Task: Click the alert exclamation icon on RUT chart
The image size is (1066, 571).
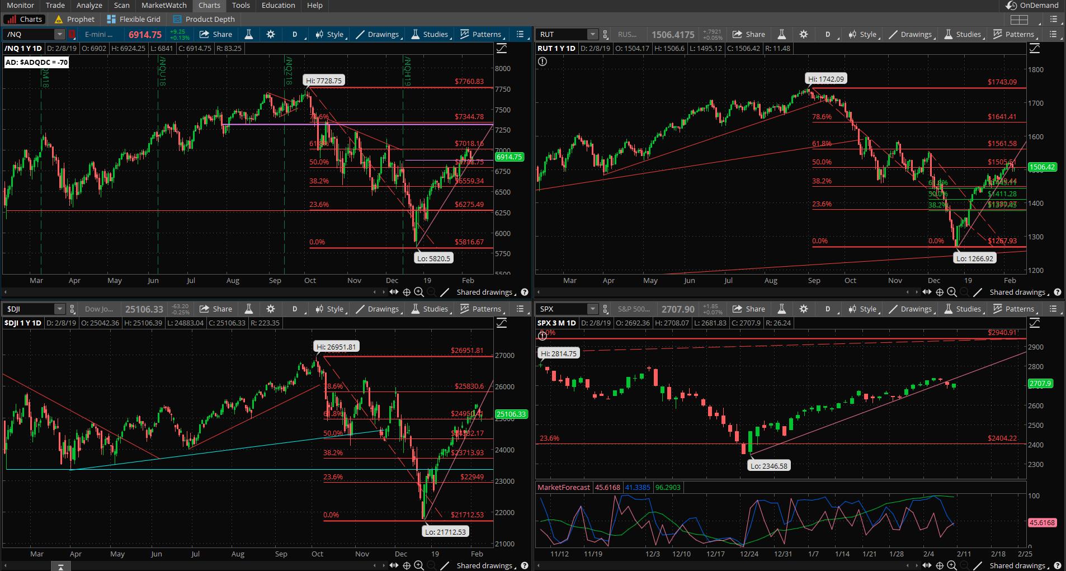Action: (x=542, y=62)
